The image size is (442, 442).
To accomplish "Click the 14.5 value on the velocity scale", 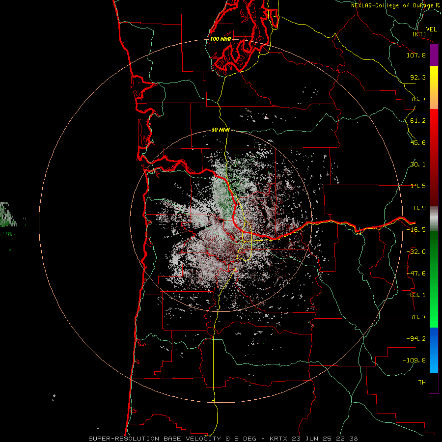I will [418, 186].
